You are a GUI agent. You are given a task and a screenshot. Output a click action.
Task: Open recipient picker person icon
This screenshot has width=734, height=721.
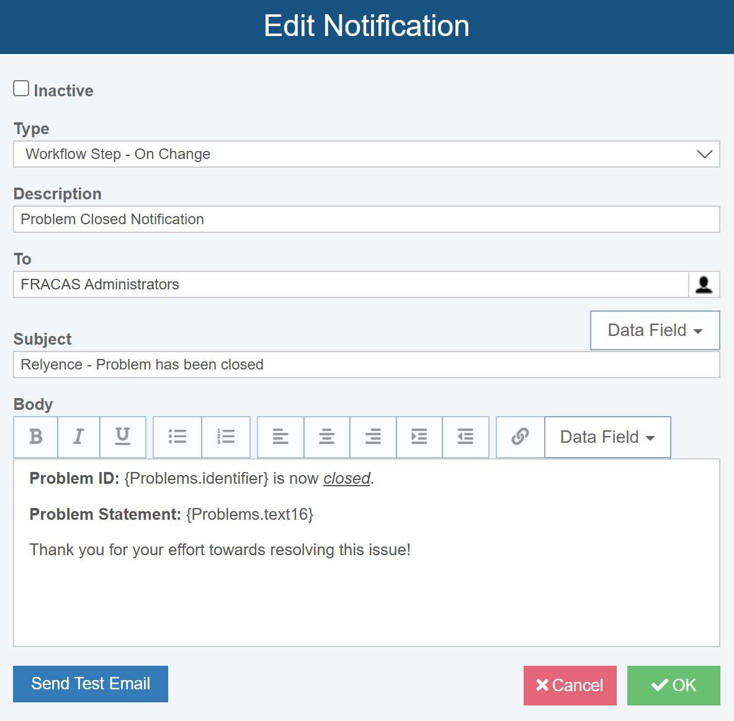tap(704, 284)
